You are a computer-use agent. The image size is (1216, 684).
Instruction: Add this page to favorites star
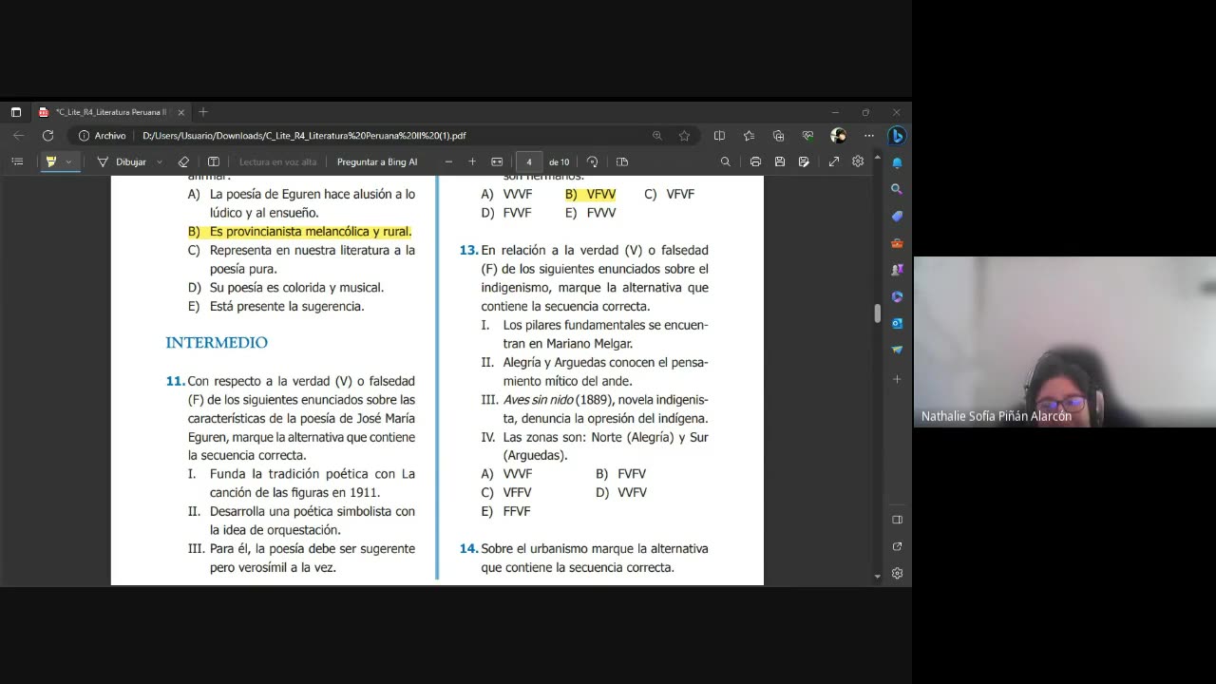coord(684,136)
